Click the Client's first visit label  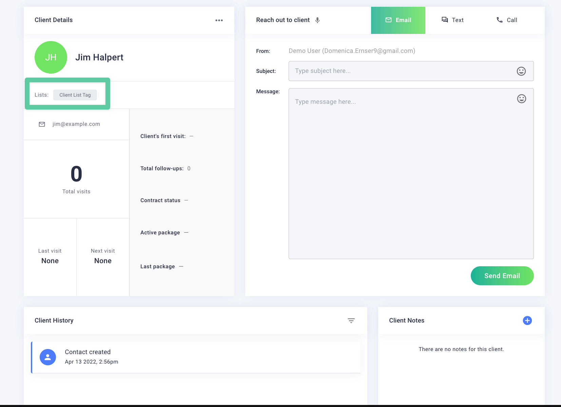point(163,136)
